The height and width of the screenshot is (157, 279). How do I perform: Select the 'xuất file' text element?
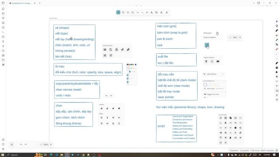click(163, 56)
